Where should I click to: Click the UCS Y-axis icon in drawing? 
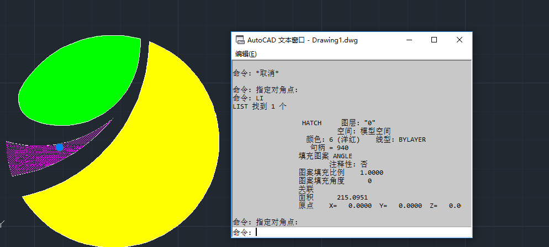pyautogui.click(x=2, y=224)
